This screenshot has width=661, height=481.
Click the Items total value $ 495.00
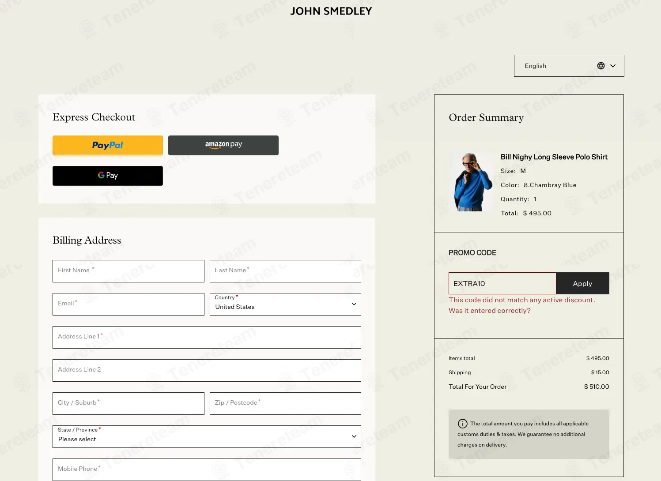(597, 358)
